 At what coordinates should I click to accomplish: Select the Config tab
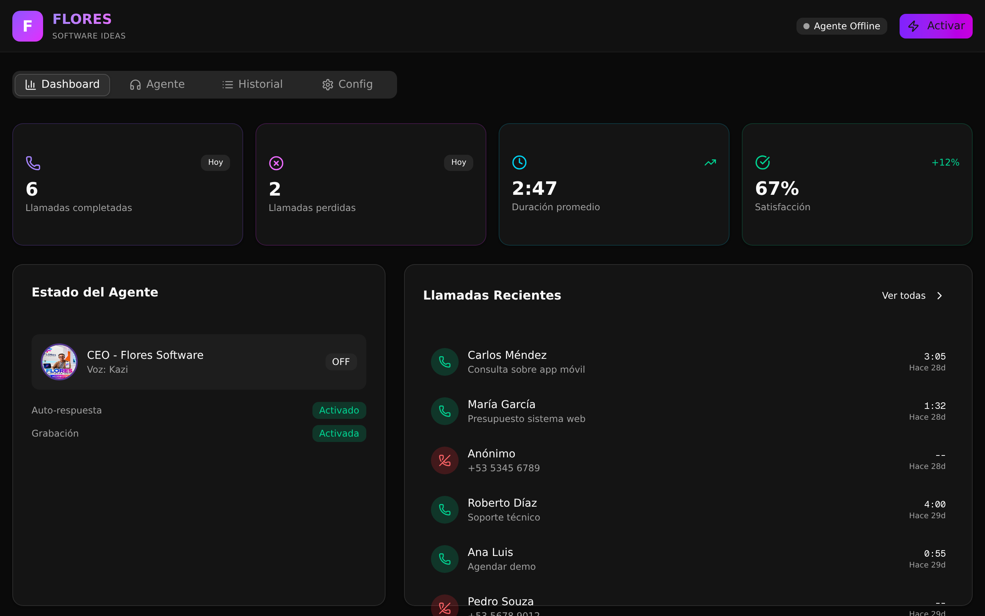point(347,85)
